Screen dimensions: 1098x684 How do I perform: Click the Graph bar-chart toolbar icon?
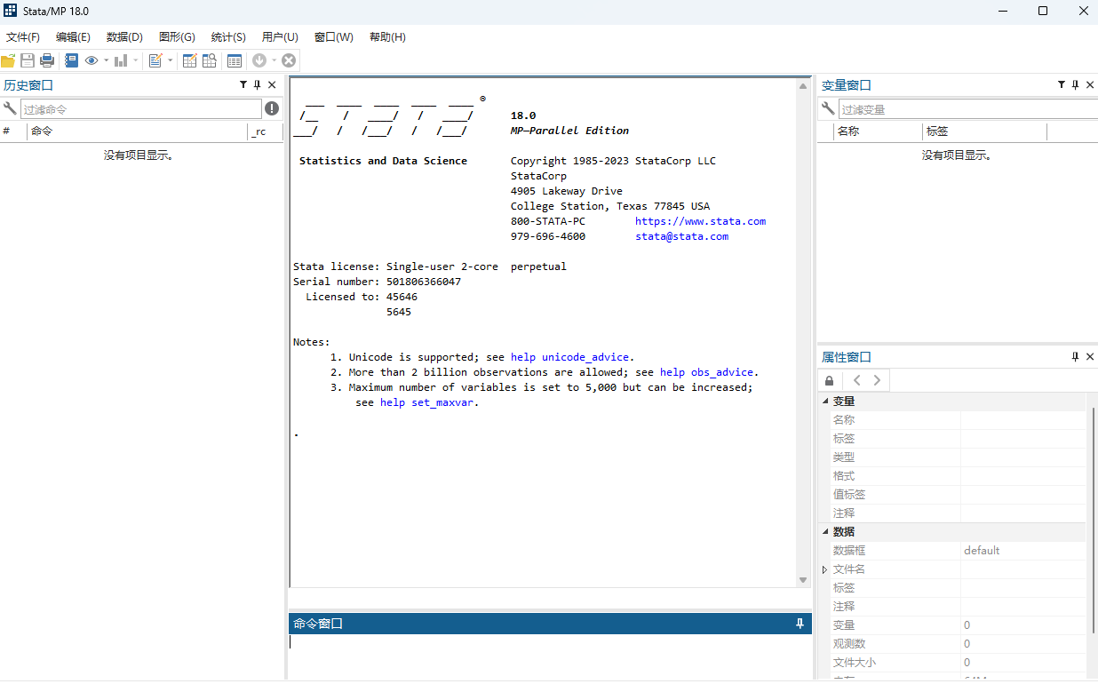coord(121,60)
